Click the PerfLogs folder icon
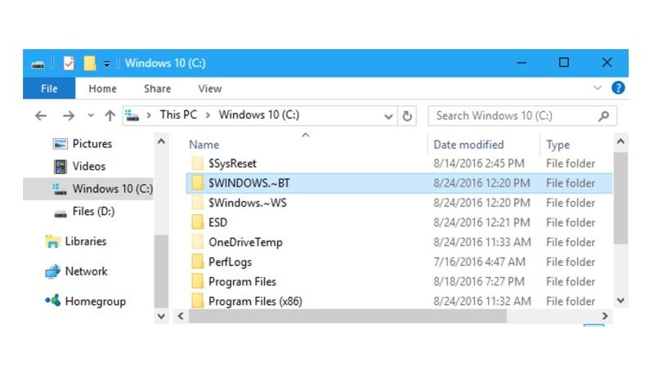The width and height of the screenshot is (654, 368). [197, 262]
